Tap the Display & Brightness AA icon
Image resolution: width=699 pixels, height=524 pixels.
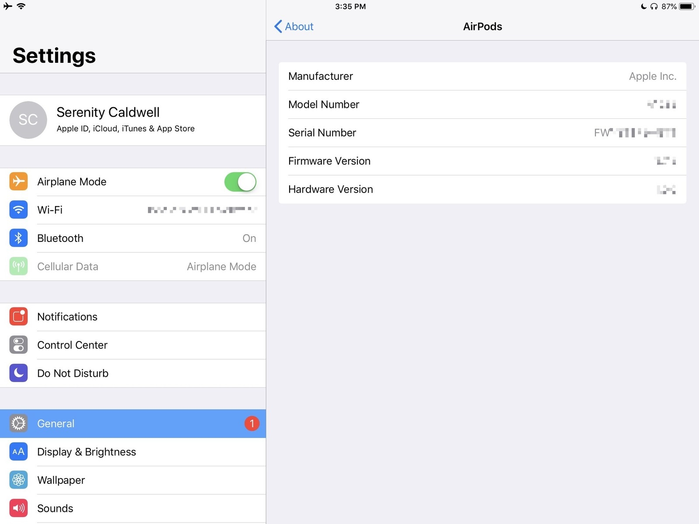point(18,452)
